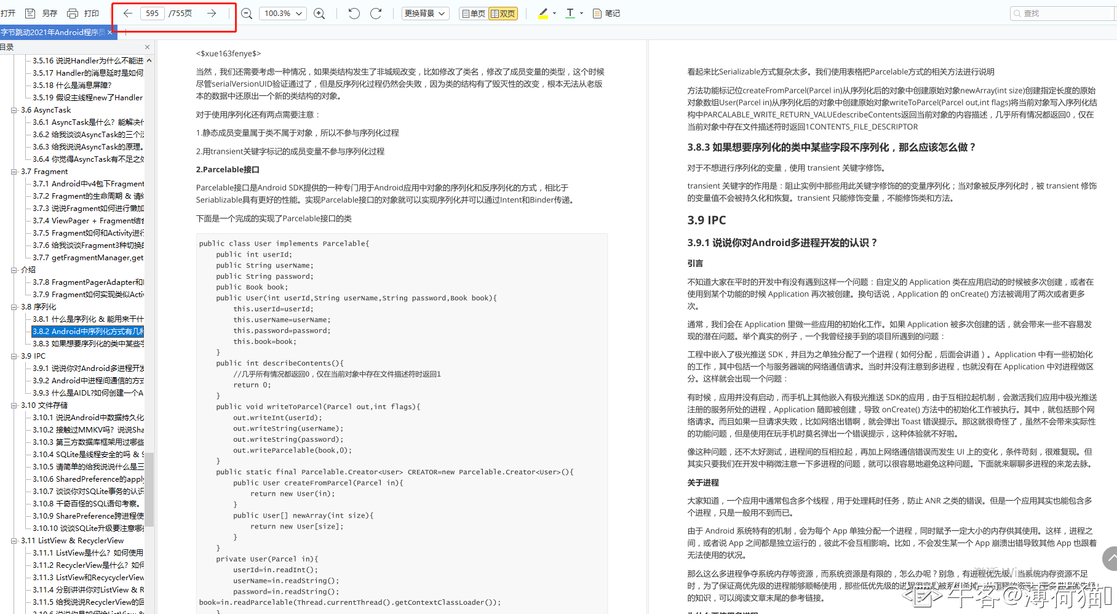
Task: Select the yellow highlighter tool
Action: pos(543,14)
